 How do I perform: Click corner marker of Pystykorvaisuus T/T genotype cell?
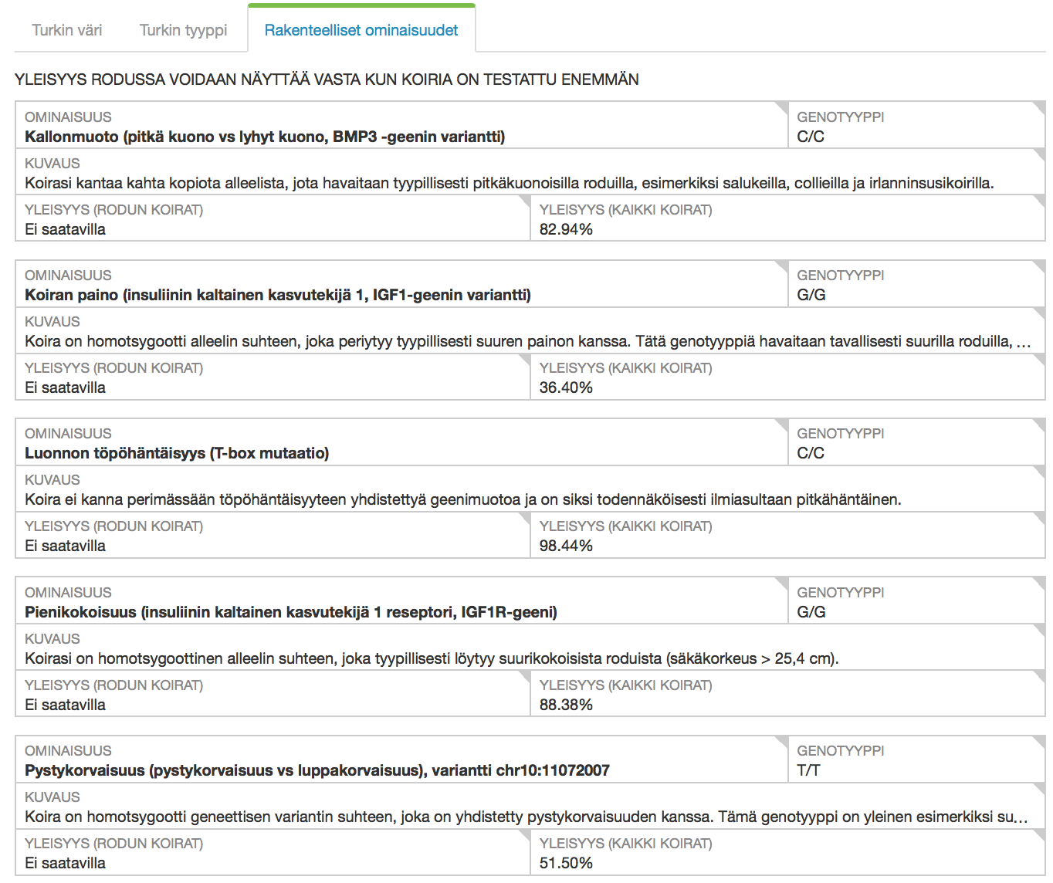[x=1040, y=740]
